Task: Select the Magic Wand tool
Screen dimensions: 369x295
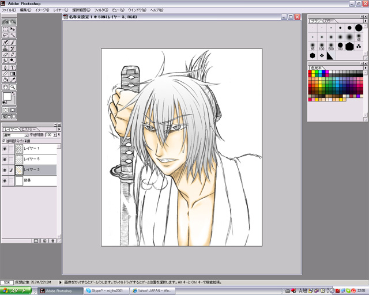Action: tap(13, 35)
